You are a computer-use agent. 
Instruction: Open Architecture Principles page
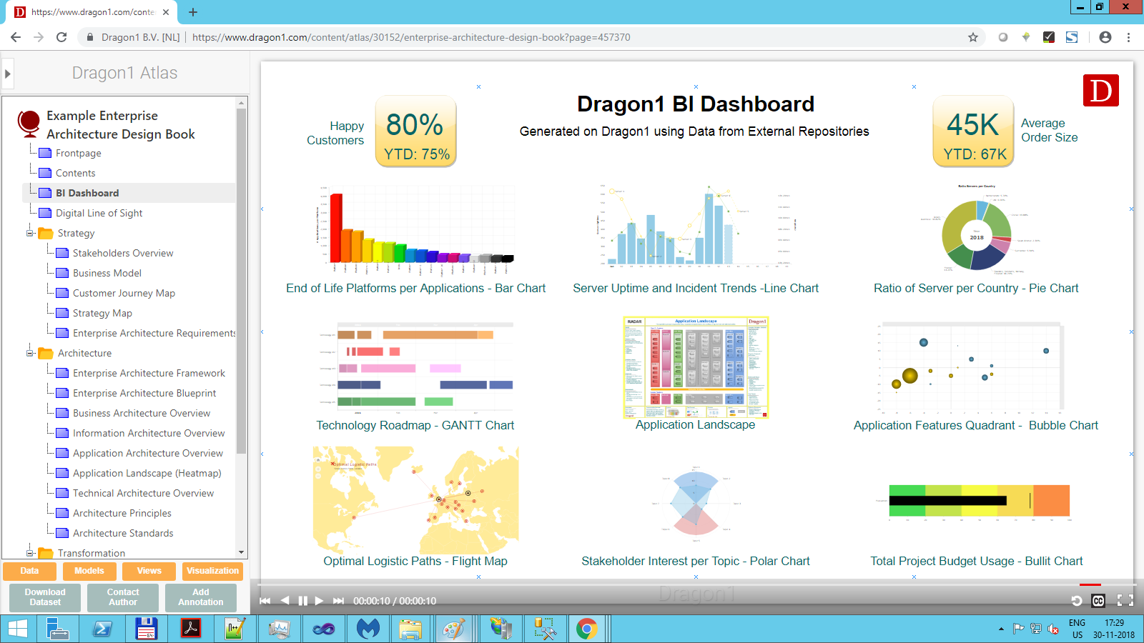coord(122,513)
